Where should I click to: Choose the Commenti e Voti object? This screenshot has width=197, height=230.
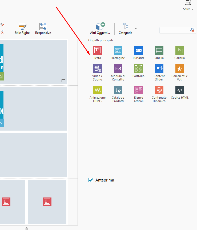179,68
